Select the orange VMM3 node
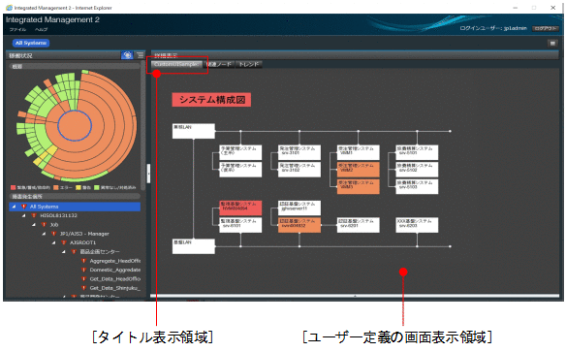Viewport: 566px width, 352px height. (358, 186)
